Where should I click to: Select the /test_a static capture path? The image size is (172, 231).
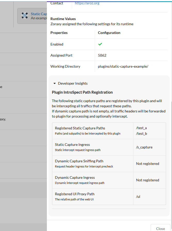pyautogui.click(x=141, y=128)
